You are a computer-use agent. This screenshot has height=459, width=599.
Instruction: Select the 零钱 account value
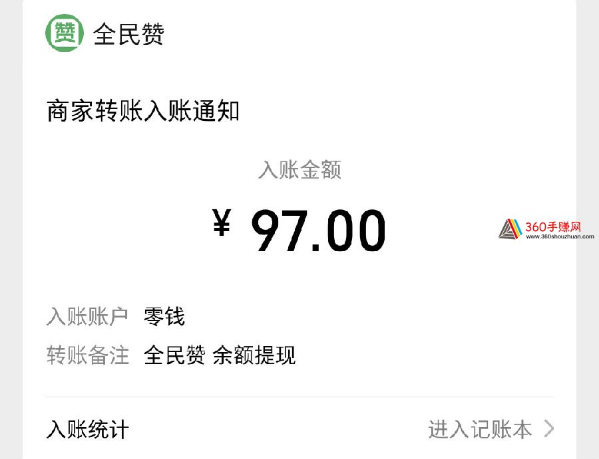pyautogui.click(x=164, y=316)
